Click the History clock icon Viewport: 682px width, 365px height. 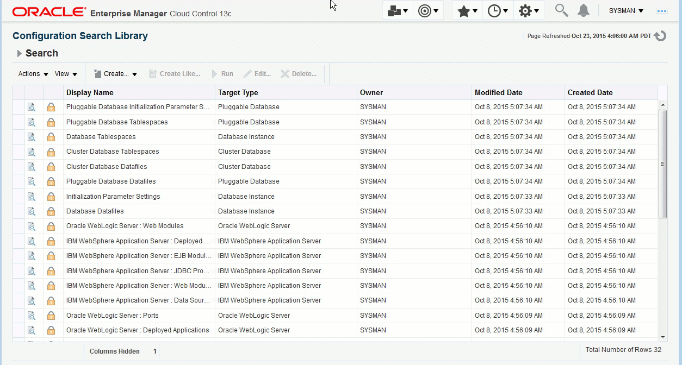click(495, 10)
